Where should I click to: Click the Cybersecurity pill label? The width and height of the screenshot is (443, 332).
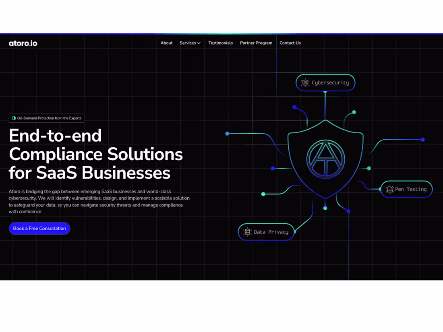[x=330, y=82]
